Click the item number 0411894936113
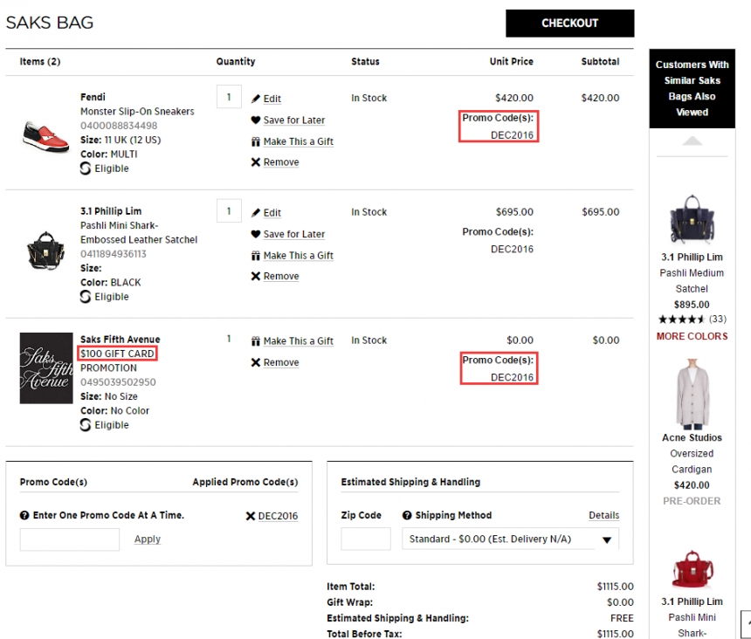This screenshot has width=751, height=639. [x=114, y=254]
